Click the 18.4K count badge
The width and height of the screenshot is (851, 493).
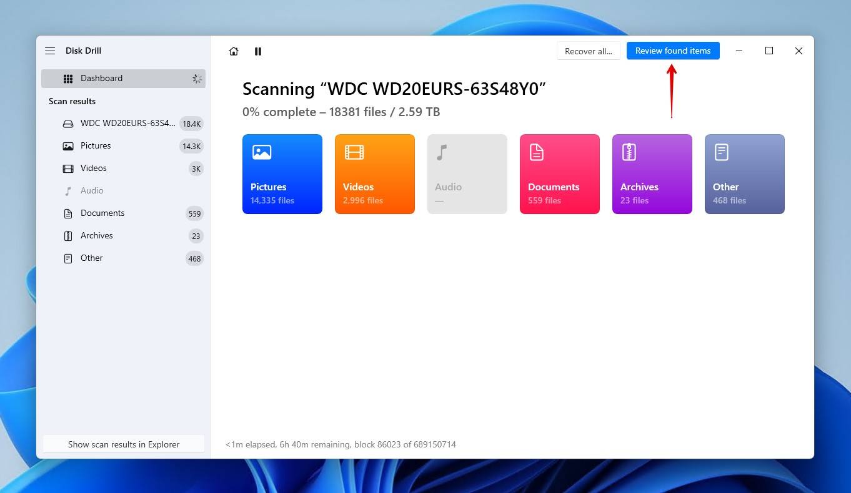pyautogui.click(x=191, y=124)
